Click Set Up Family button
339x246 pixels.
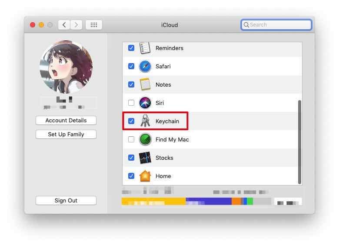pyautogui.click(x=66, y=134)
